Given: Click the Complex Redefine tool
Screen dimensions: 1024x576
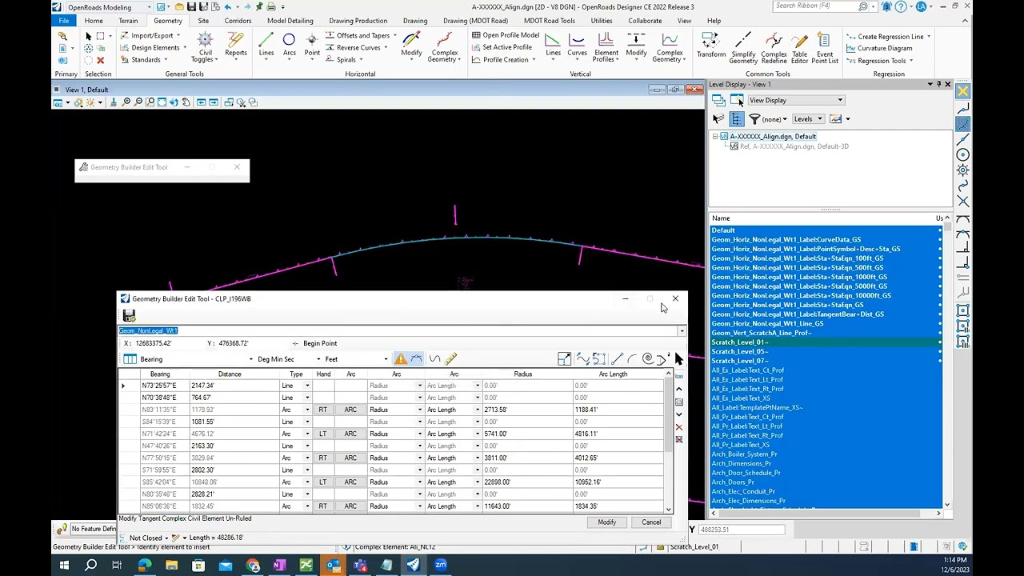Looking at the screenshot, I should click(774, 47).
